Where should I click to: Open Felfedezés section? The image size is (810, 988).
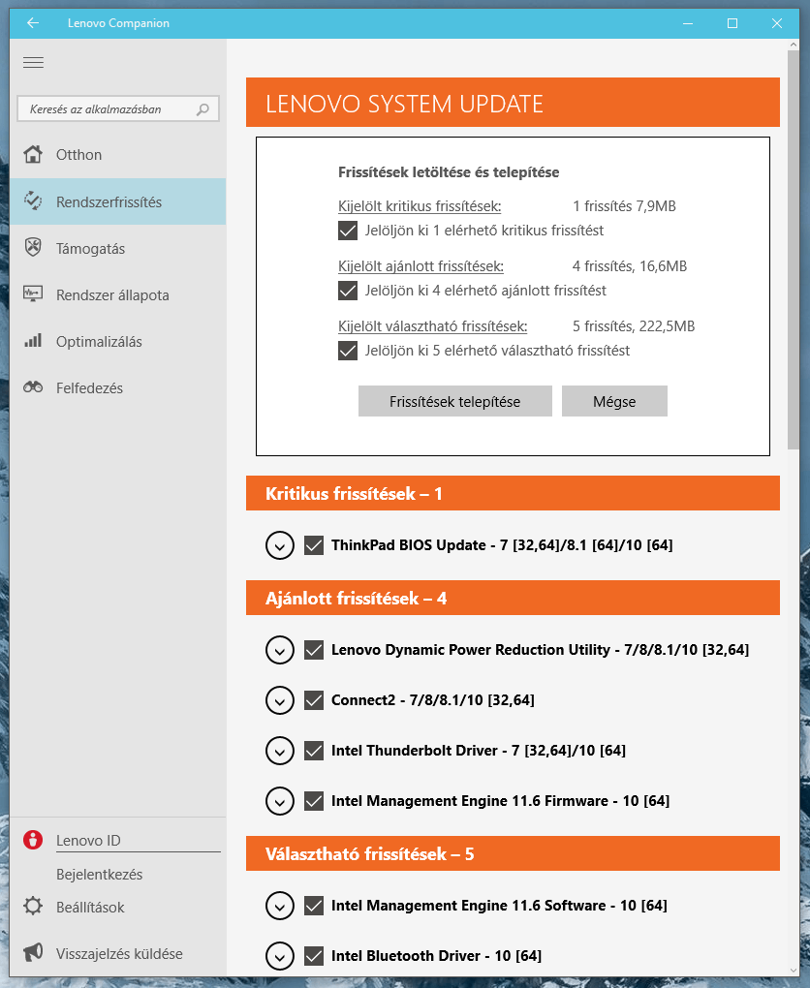(x=118, y=388)
